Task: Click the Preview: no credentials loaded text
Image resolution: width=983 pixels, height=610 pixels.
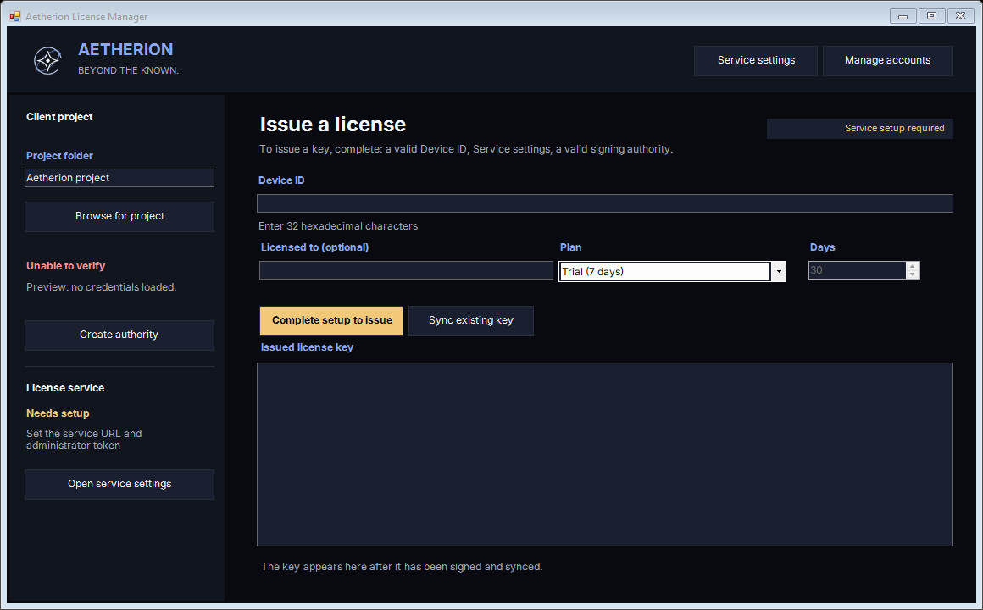Action: 102,287
